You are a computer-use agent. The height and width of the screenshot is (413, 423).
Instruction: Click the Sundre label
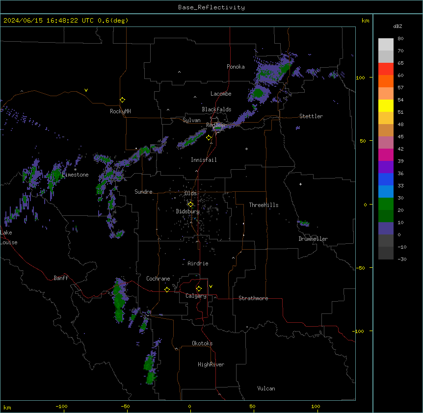pyautogui.click(x=143, y=192)
